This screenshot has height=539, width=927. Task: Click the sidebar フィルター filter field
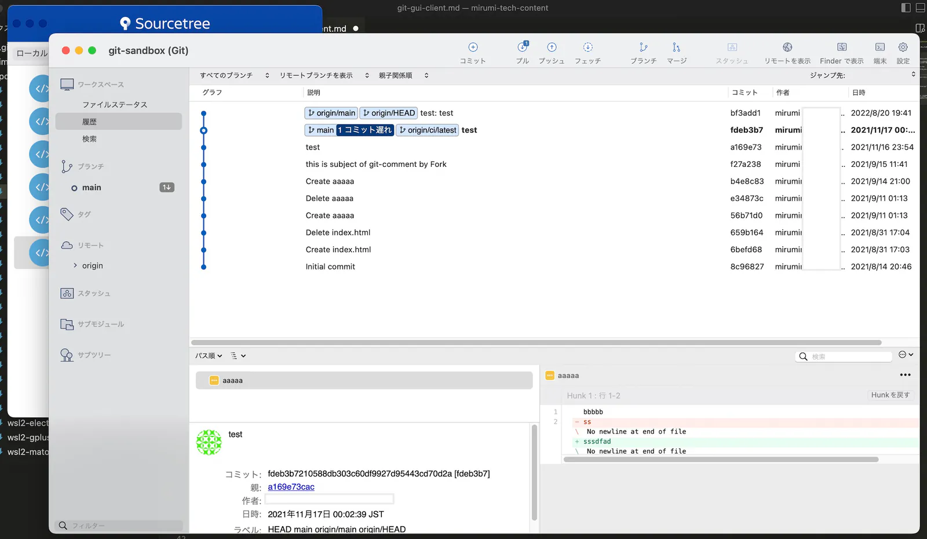click(x=119, y=526)
